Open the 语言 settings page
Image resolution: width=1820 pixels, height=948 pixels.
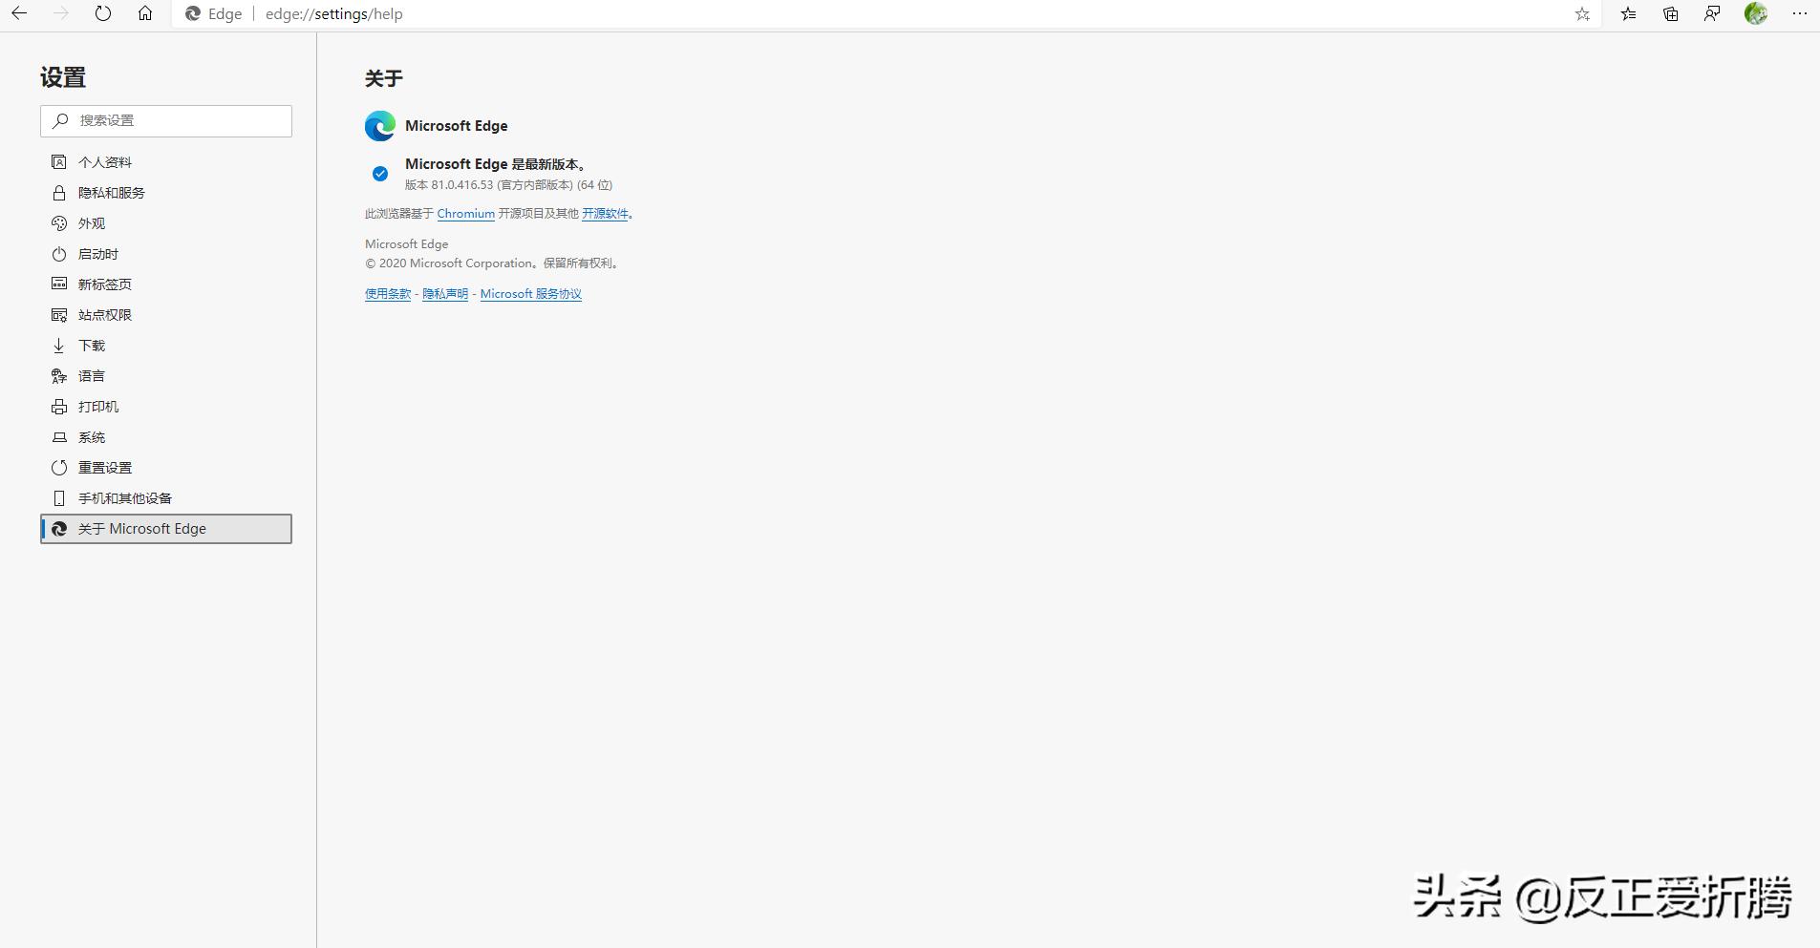pos(166,376)
